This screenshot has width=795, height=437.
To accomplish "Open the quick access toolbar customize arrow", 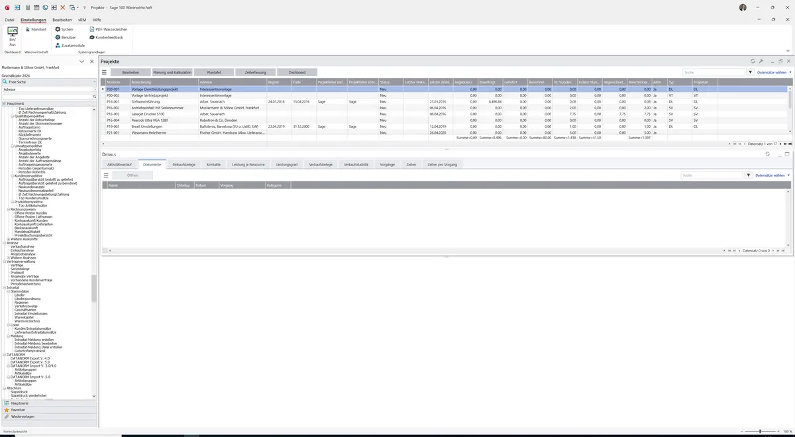I will [85, 7].
